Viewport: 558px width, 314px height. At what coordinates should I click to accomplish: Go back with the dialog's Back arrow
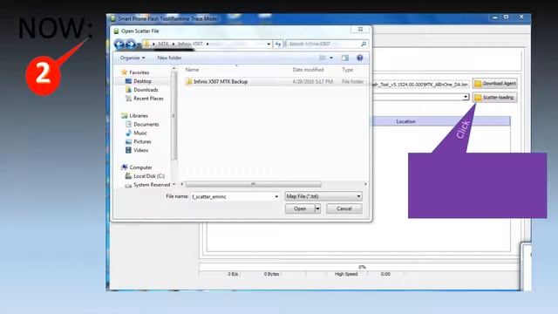(x=119, y=44)
